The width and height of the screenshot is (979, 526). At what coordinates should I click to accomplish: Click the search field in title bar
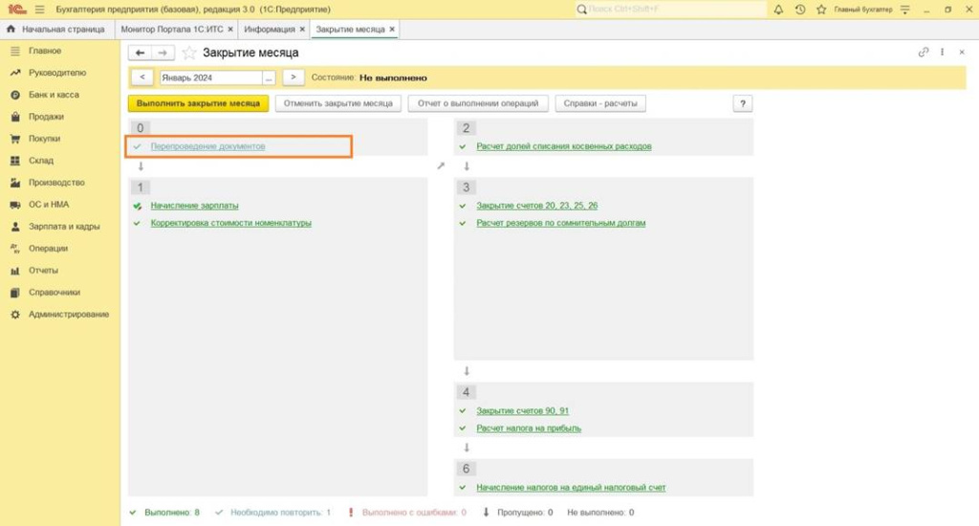point(674,10)
